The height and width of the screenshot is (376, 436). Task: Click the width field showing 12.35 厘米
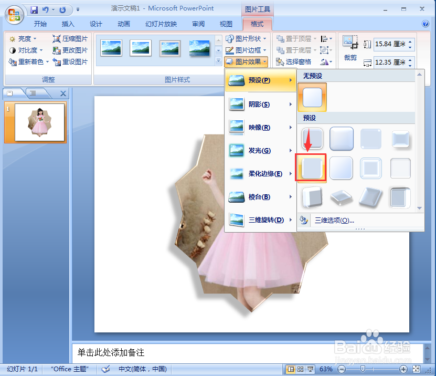[x=390, y=62]
